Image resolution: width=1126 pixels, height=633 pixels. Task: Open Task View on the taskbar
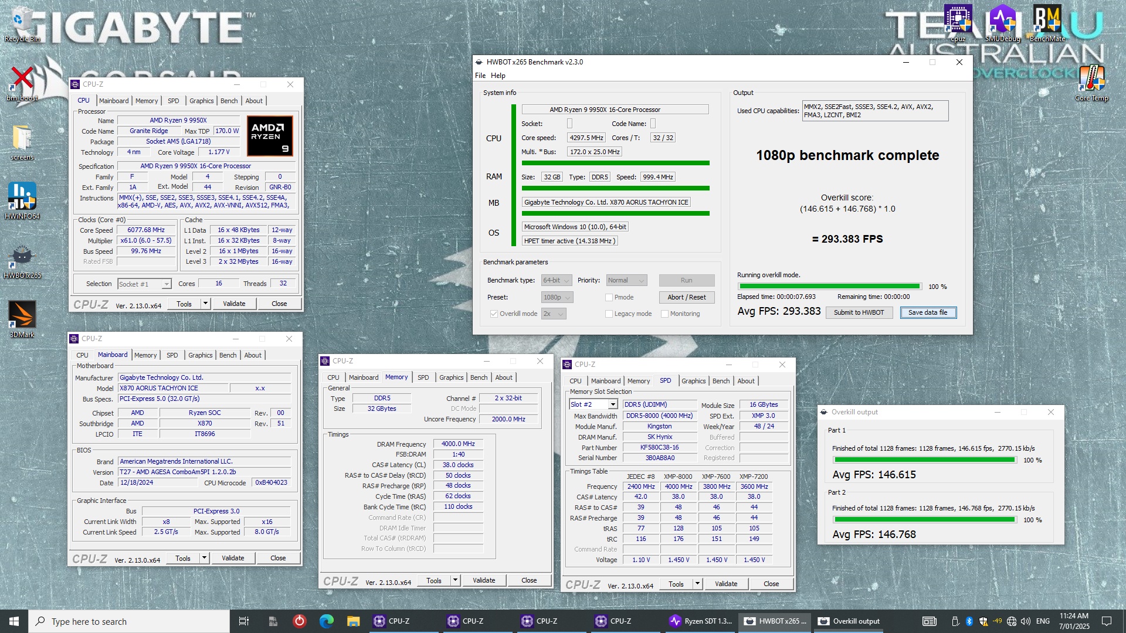[x=244, y=621]
